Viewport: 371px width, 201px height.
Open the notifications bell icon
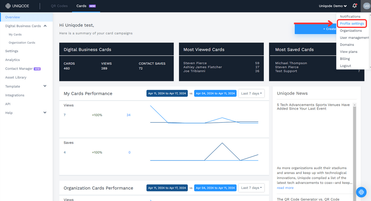(x=354, y=6)
